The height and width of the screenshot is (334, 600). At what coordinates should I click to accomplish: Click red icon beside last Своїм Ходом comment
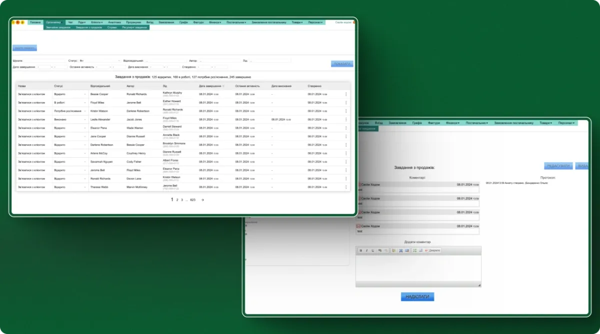click(x=358, y=226)
